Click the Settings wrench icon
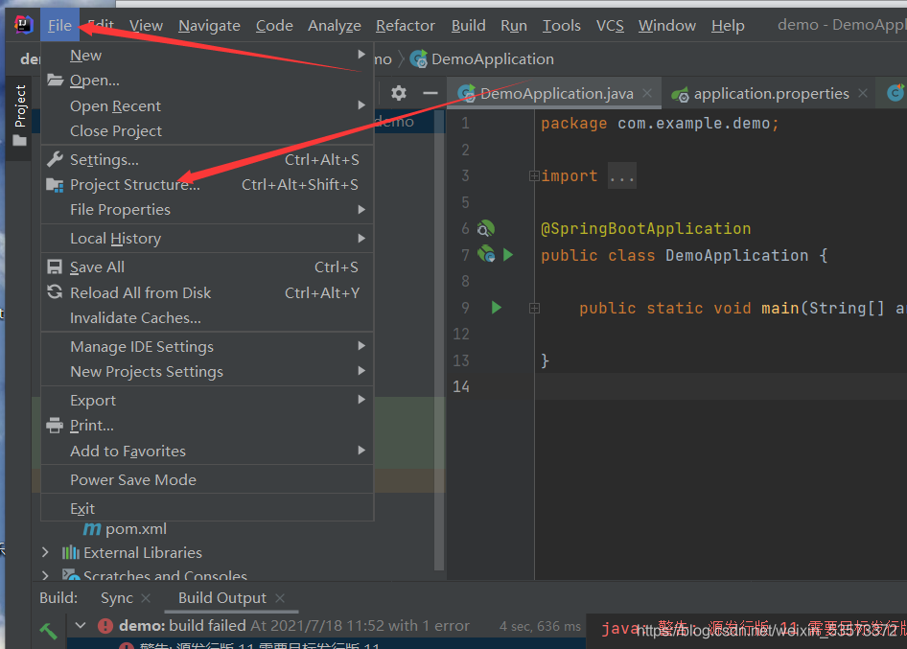 tap(55, 159)
